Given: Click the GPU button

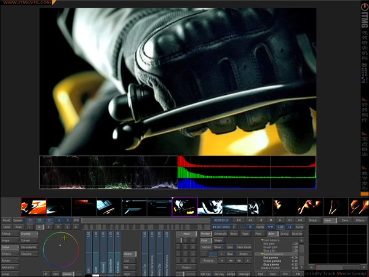Looking at the screenshot, I should coord(76,220).
